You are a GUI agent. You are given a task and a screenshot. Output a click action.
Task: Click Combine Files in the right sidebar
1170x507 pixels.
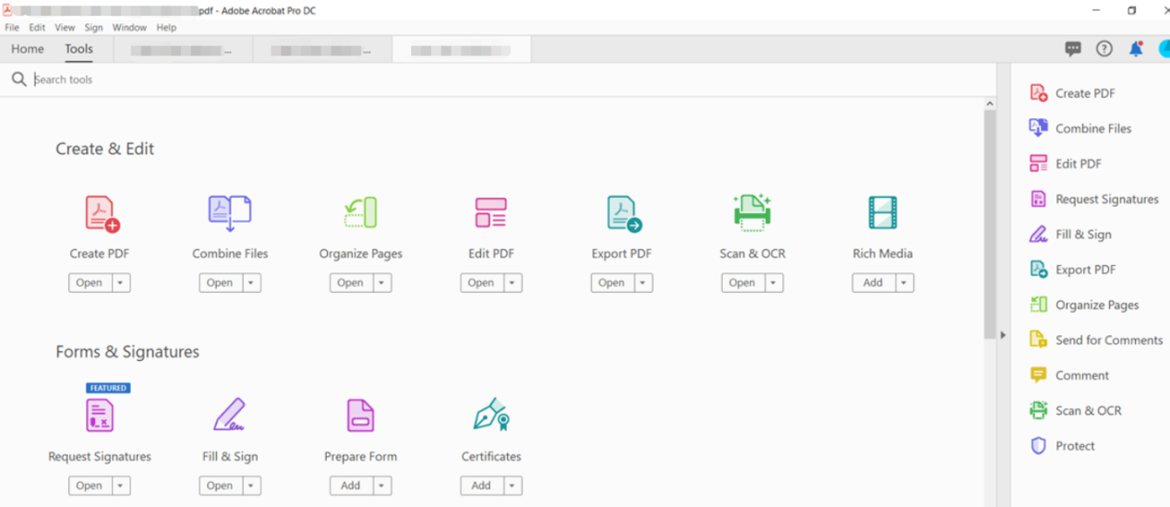point(1080,128)
